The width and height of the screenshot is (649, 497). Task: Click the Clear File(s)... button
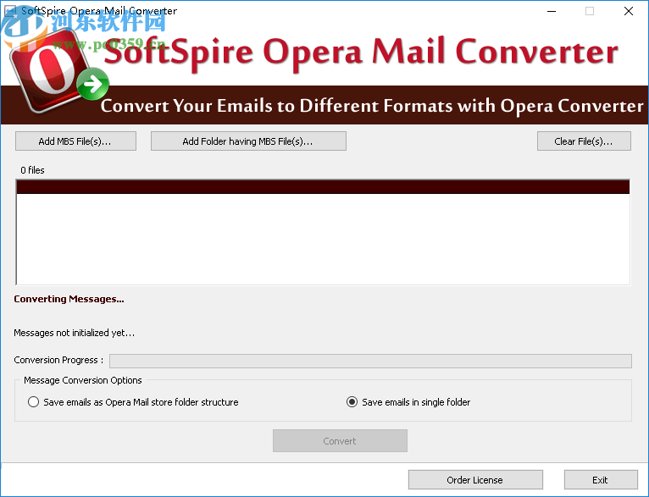pos(584,141)
